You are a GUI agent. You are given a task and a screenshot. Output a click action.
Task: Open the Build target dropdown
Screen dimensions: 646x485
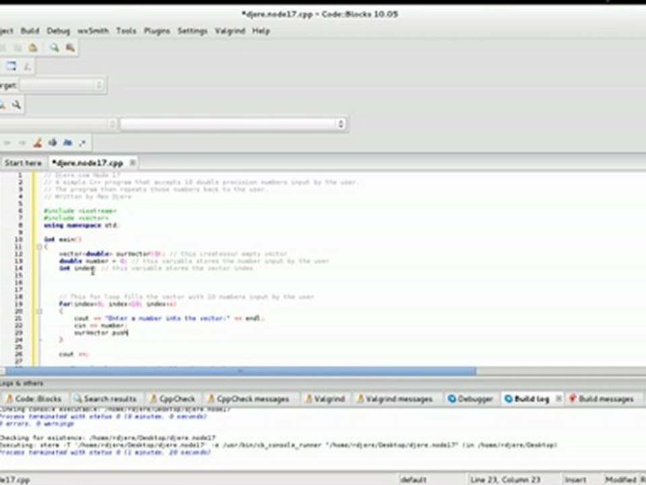[63, 85]
